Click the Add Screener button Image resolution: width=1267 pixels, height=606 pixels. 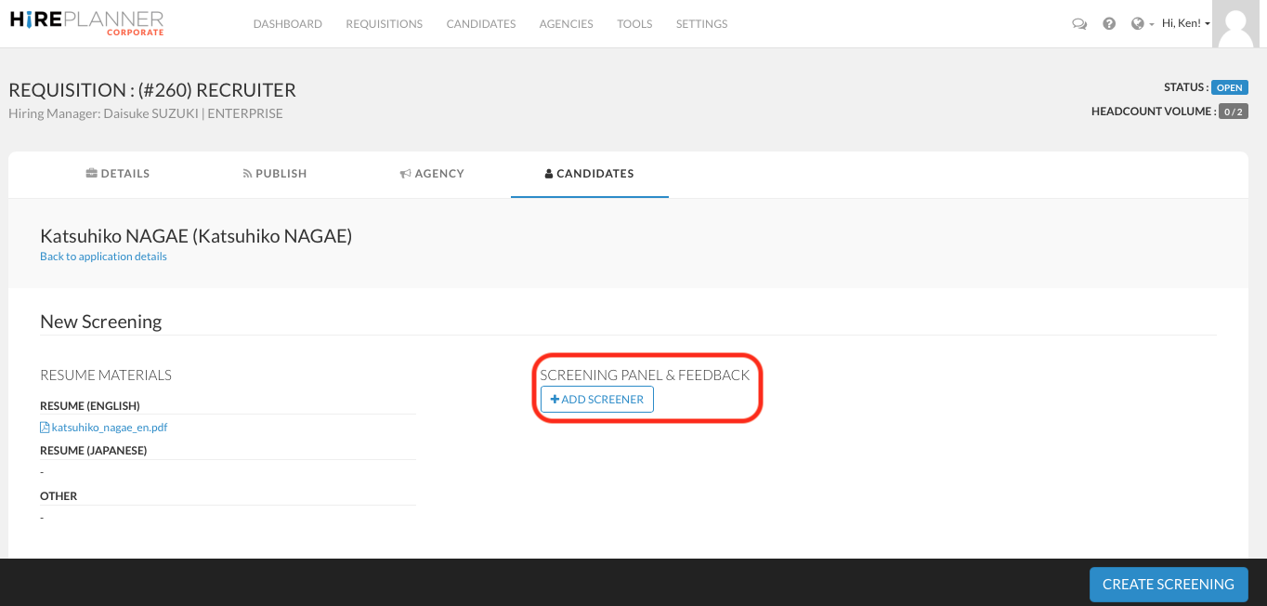(x=597, y=400)
